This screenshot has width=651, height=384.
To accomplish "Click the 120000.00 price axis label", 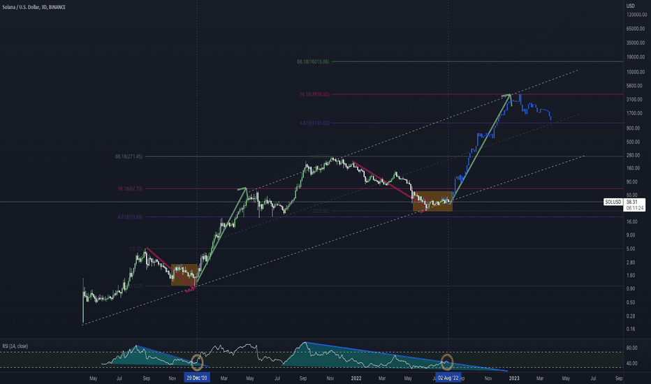I will pos(636,15).
